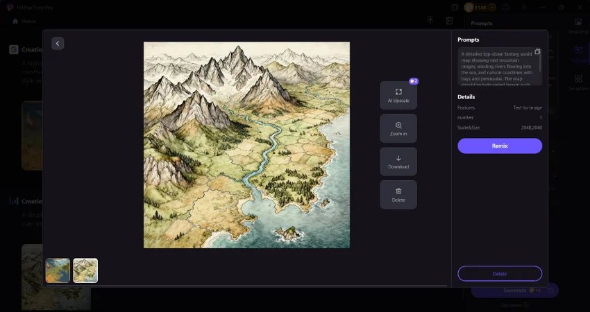Open the hamburger menu in the title bar
This screenshot has height=312, width=590.
pos(524,8)
